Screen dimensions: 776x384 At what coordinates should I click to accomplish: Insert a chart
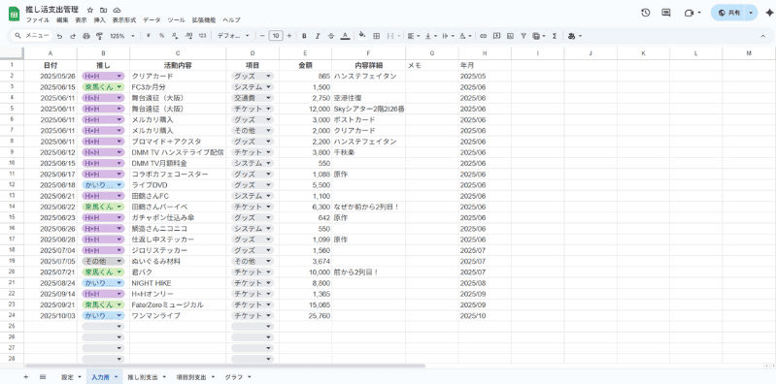[510, 36]
